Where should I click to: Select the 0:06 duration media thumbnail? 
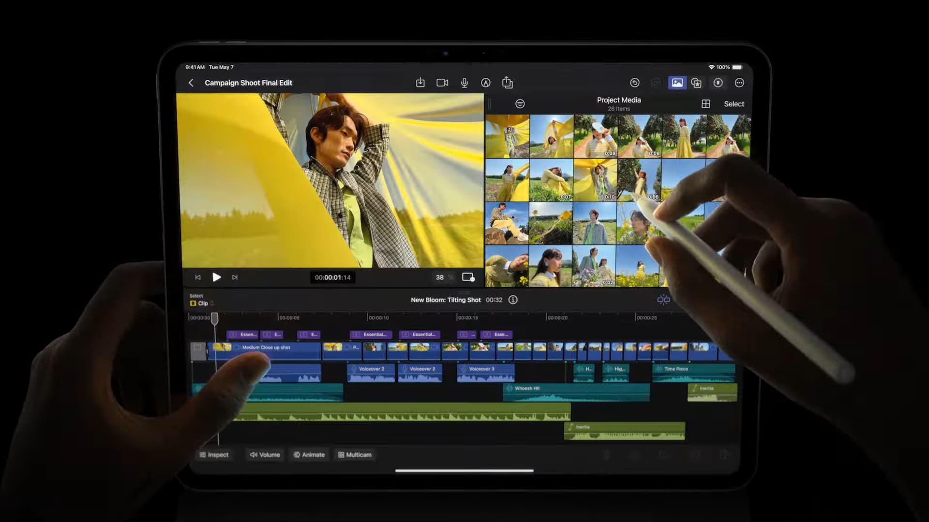pyautogui.click(x=639, y=180)
